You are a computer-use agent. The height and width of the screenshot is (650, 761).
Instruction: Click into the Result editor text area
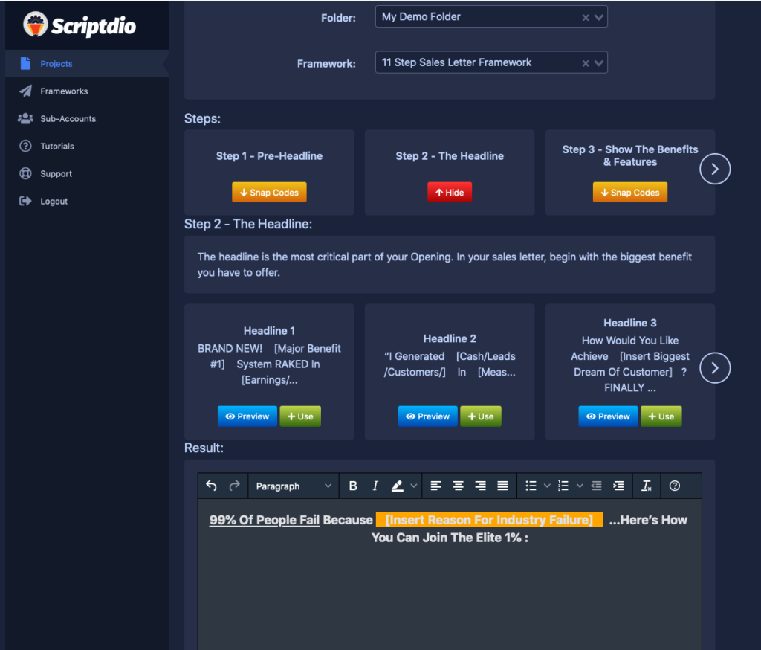[x=450, y=576]
